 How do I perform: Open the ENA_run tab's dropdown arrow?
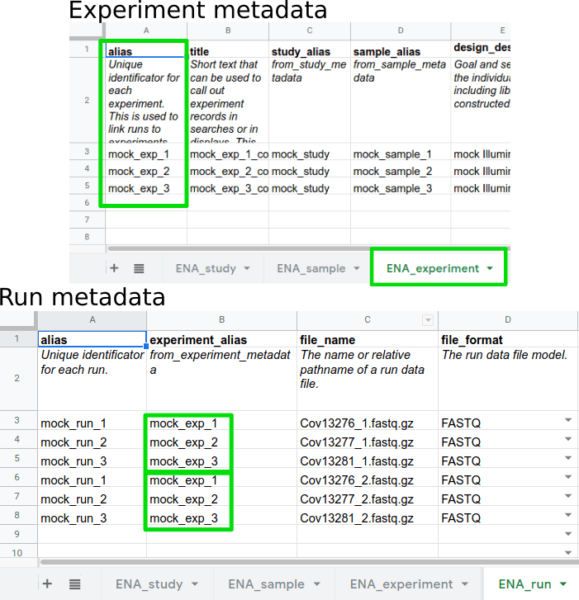pyautogui.click(x=563, y=583)
